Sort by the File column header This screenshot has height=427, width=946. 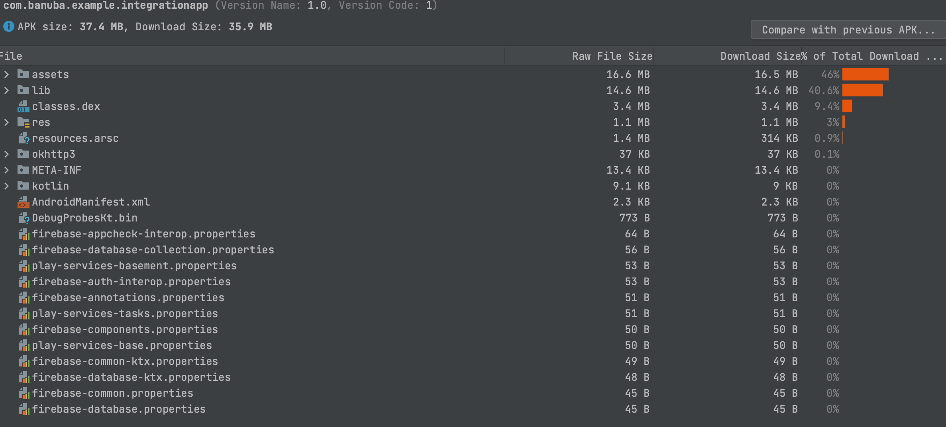click(x=252, y=56)
